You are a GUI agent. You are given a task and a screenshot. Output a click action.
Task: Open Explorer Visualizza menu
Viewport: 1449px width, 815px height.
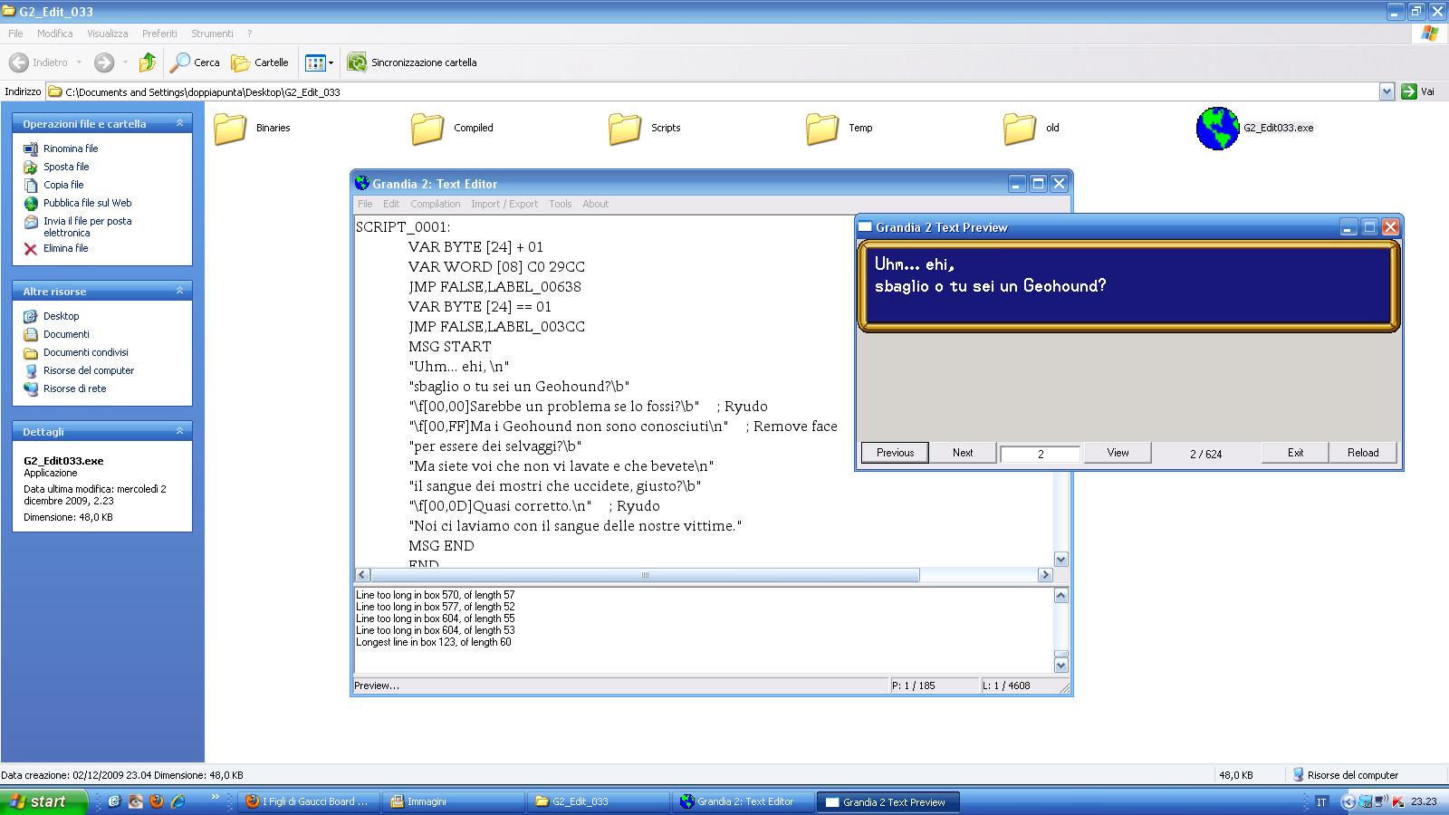point(108,34)
